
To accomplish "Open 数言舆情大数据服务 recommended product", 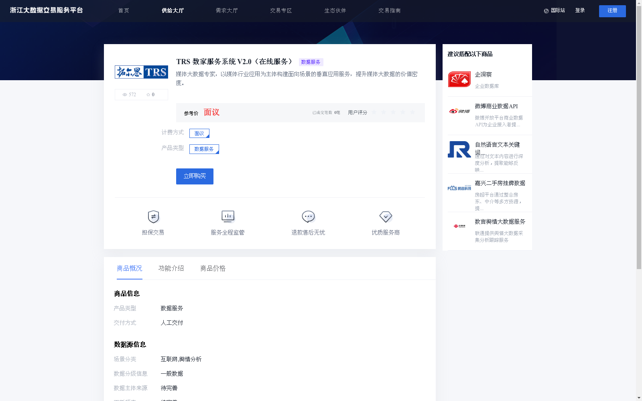I will [500, 222].
